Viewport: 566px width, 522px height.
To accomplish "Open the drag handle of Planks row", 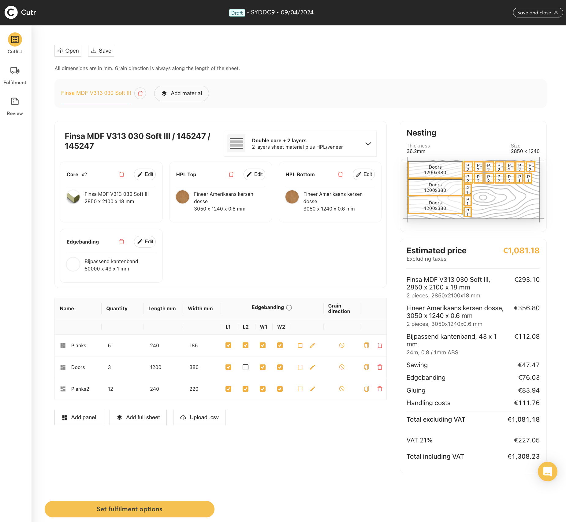I will pos(63,345).
